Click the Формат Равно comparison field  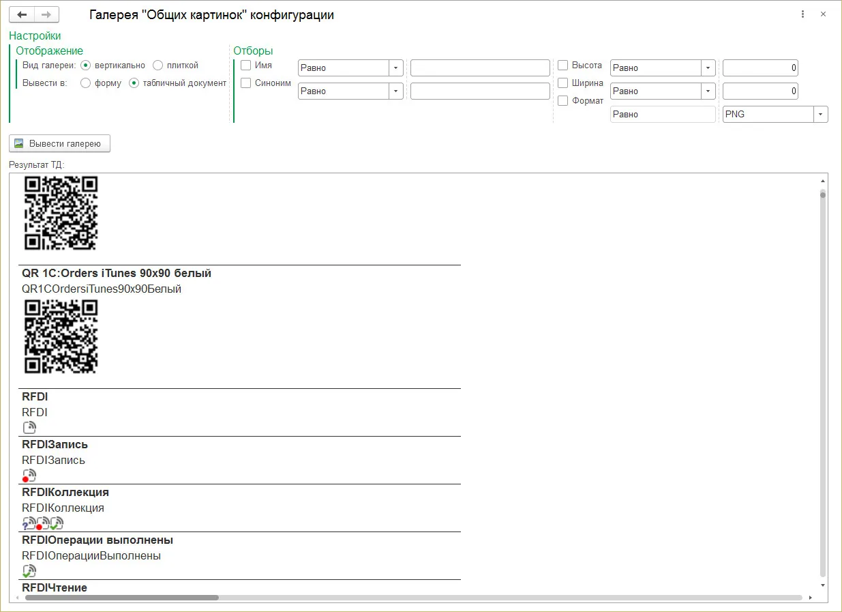(x=663, y=115)
